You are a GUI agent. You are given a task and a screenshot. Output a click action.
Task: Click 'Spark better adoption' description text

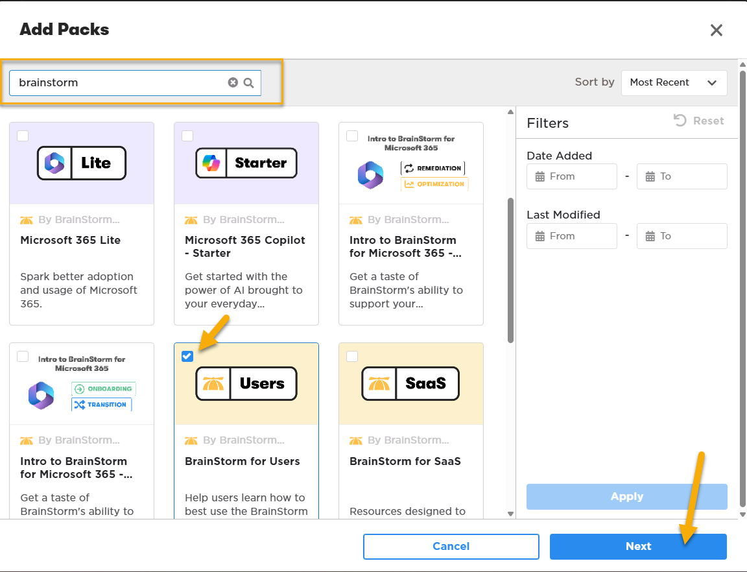[x=78, y=291]
